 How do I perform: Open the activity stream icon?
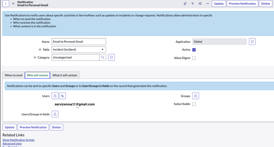click(x=193, y=3)
